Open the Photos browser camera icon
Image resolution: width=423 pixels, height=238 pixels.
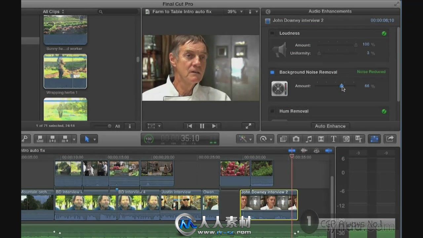296,139
